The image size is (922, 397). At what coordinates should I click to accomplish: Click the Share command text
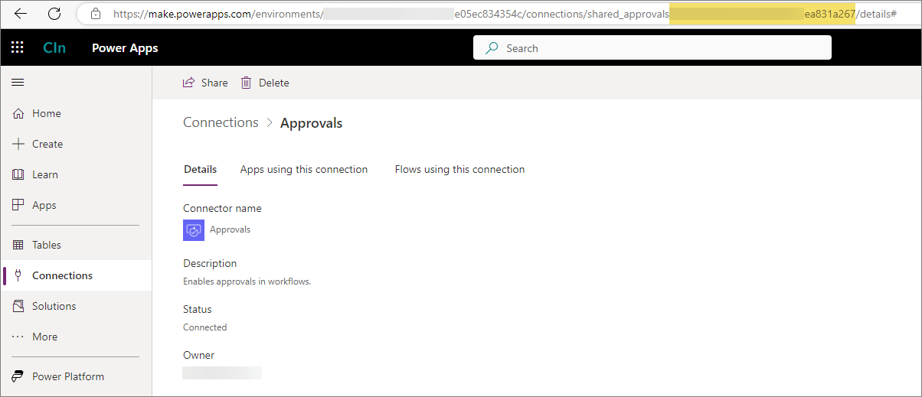(214, 83)
